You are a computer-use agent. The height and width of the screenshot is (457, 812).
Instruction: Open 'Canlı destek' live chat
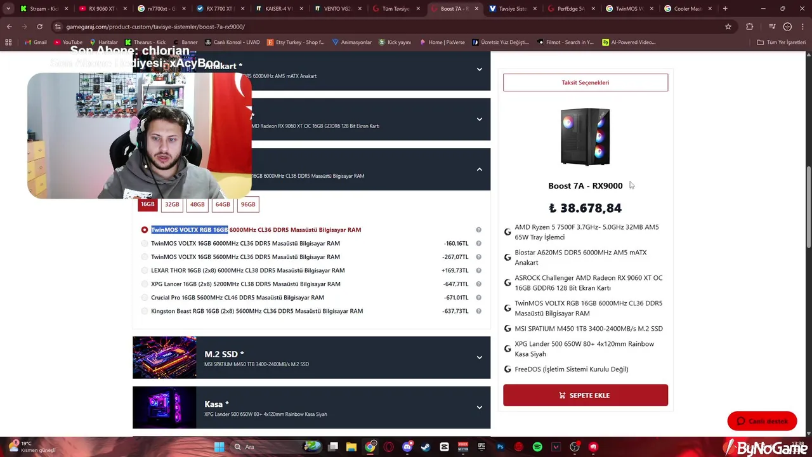point(762,421)
